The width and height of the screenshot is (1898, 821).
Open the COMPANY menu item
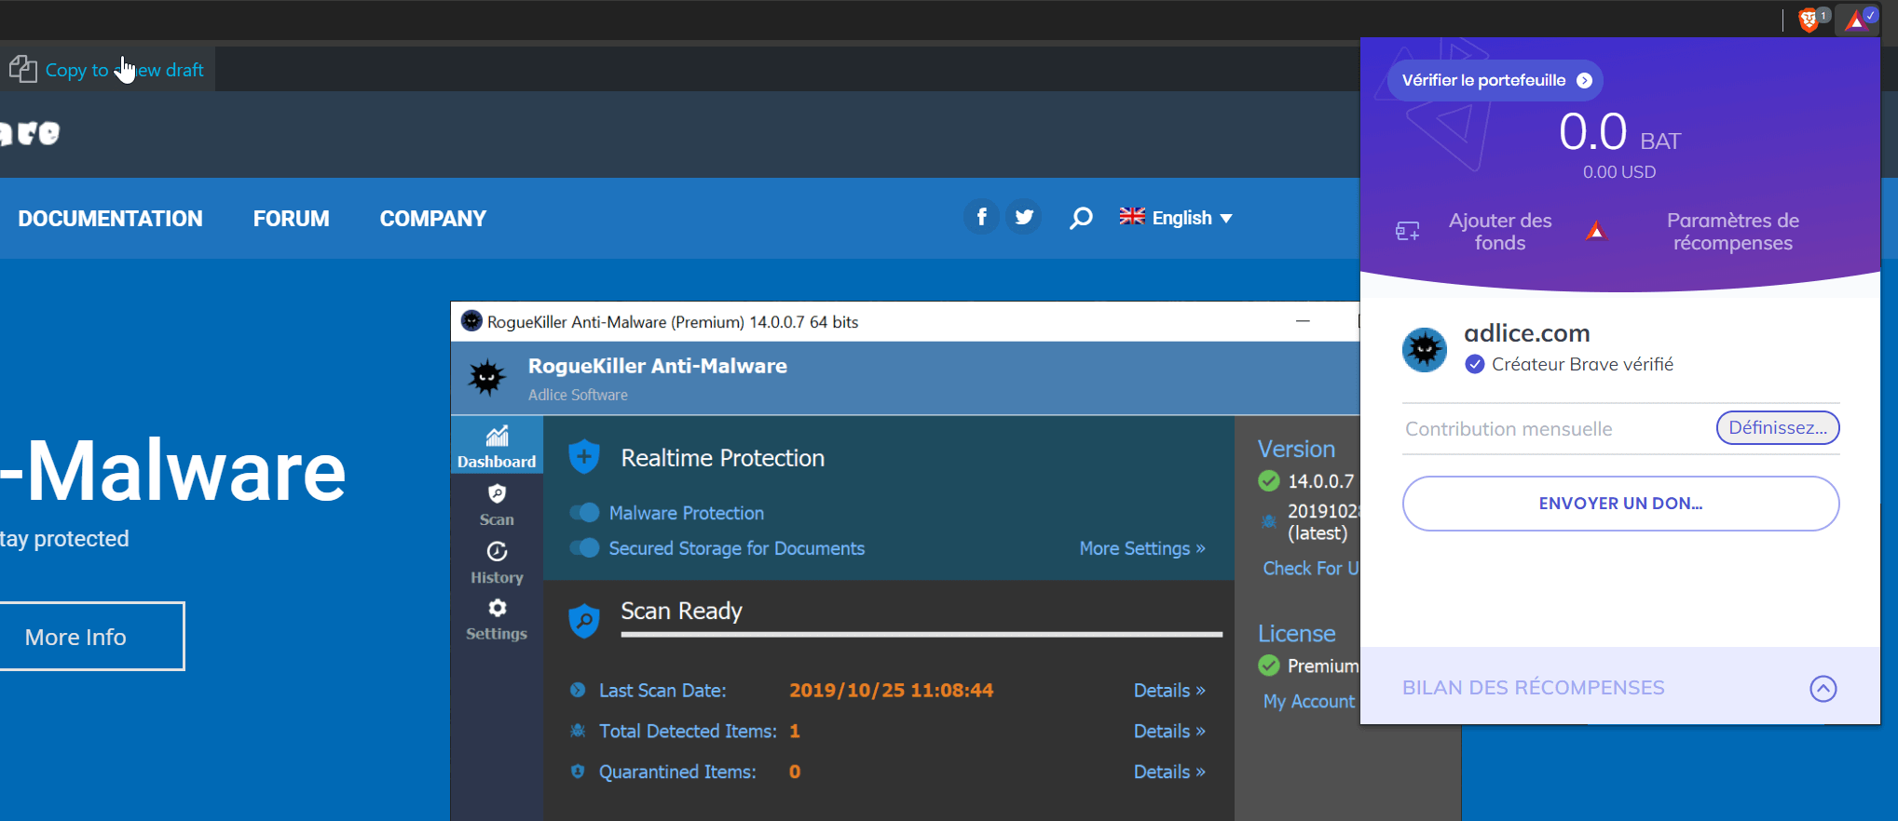432,219
